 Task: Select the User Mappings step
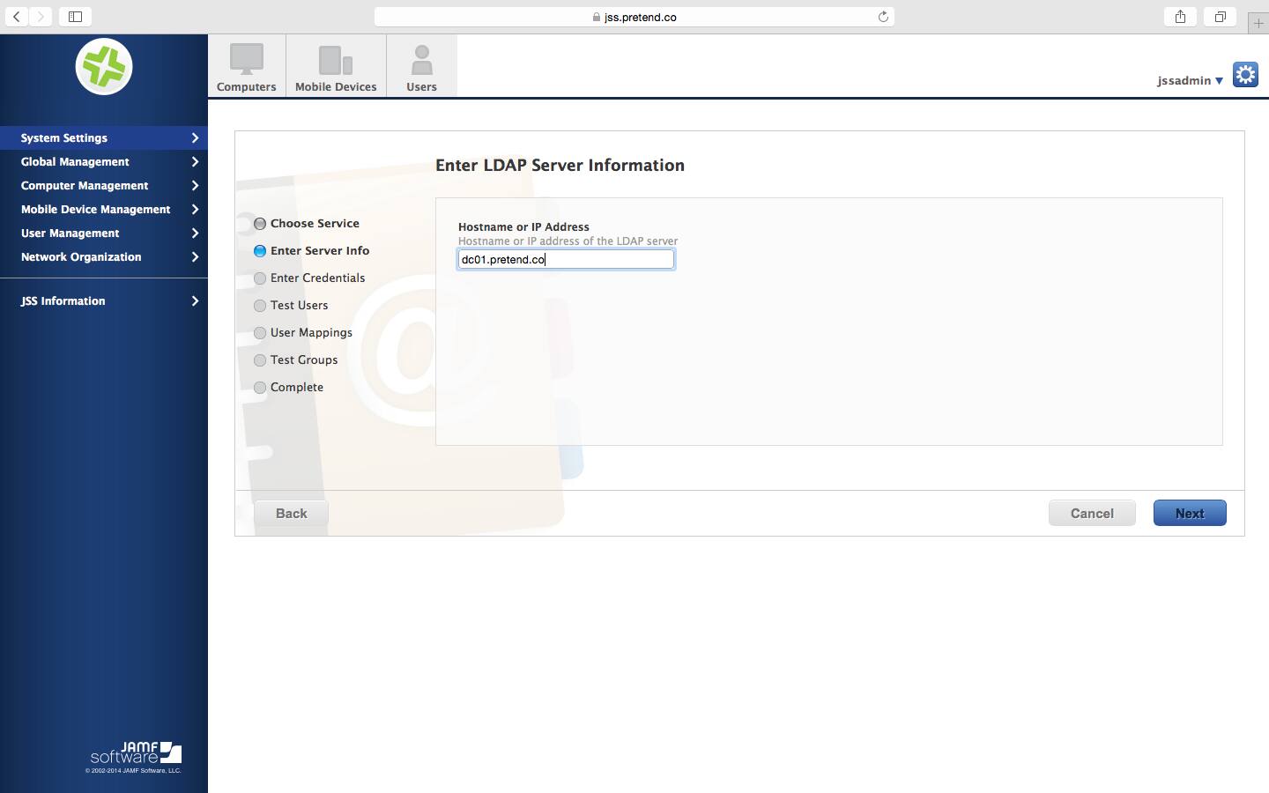303,333
